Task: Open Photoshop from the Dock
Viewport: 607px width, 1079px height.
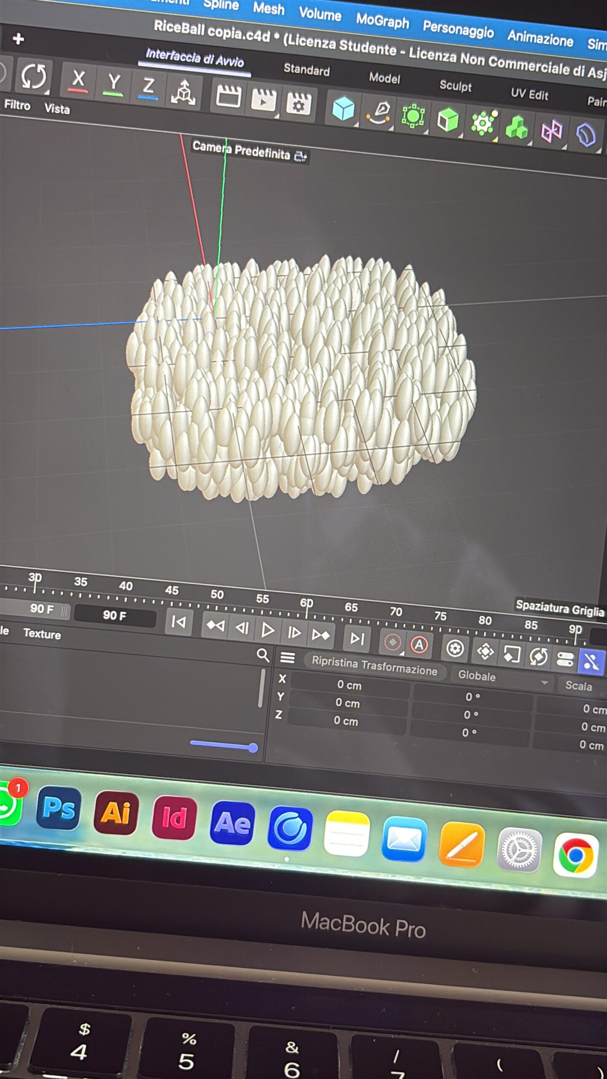Action: (59, 808)
